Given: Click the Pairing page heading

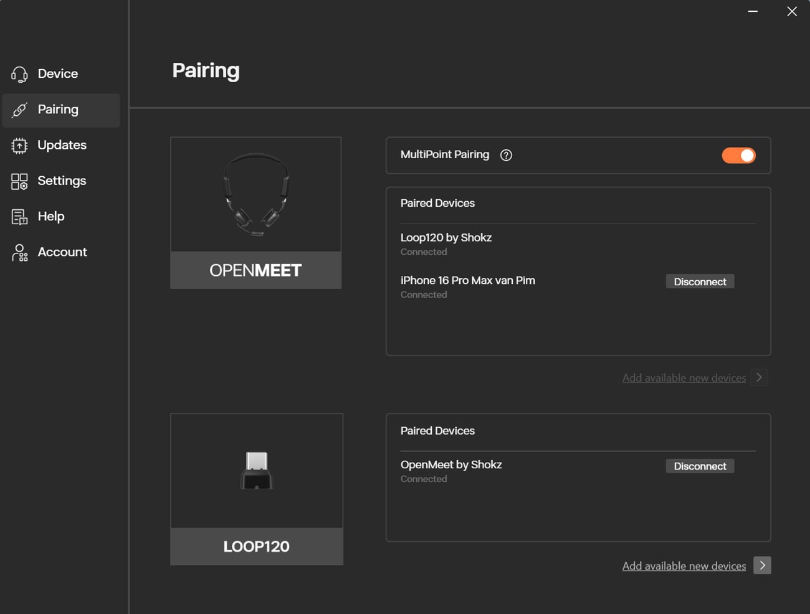Looking at the screenshot, I should click(x=206, y=71).
